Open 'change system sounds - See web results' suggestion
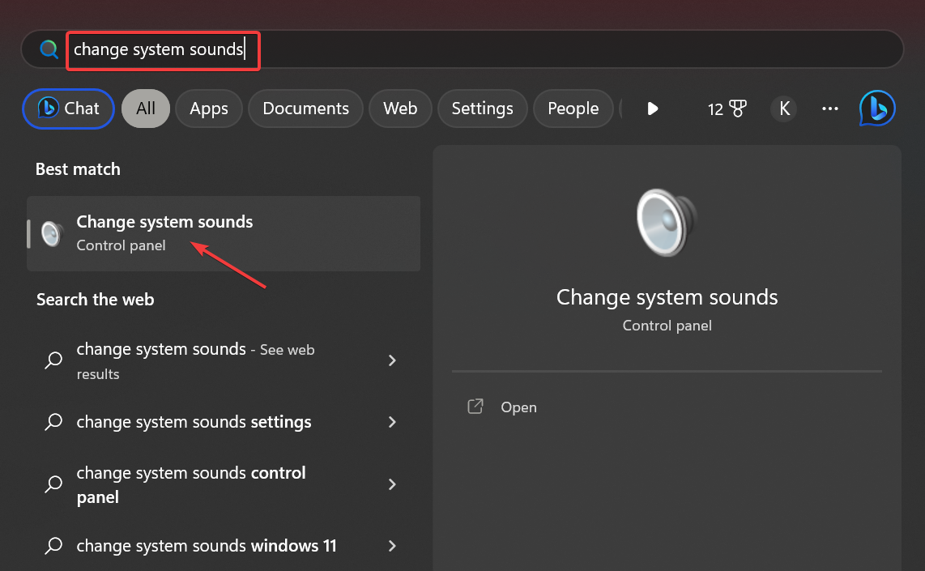925x571 pixels. click(224, 360)
